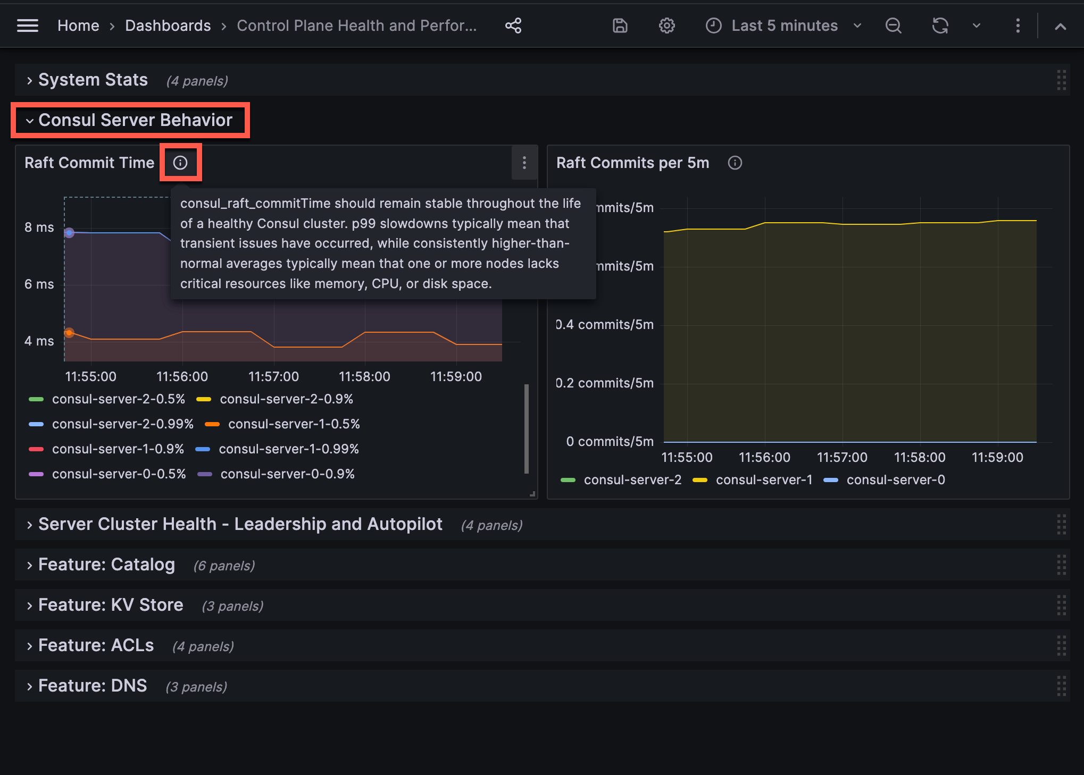Toggle consul-server-2-0.99% series visibility
1084x775 pixels.
(123, 424)
